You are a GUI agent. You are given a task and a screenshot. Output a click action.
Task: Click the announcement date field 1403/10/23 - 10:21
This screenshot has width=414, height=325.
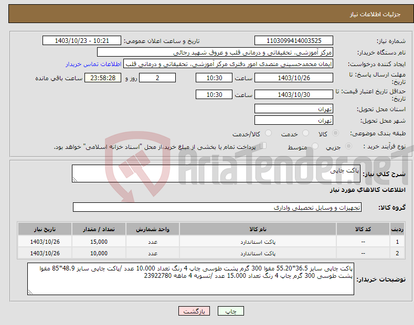point(81,41)
